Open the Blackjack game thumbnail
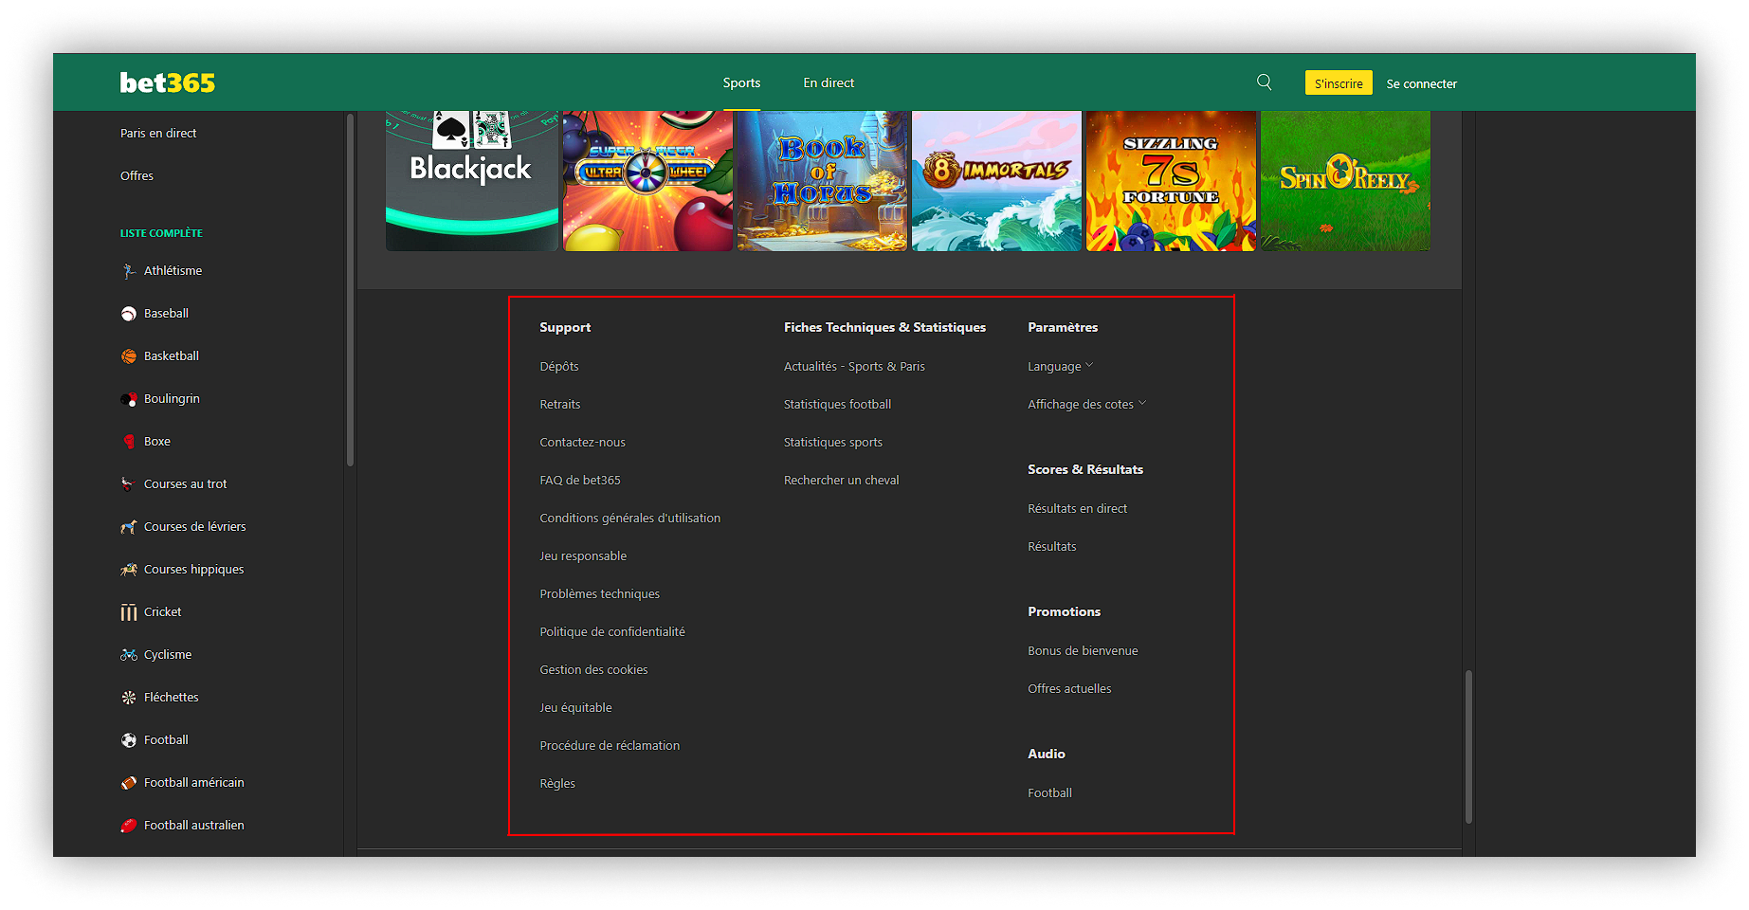The height and width of the screenshot is (910, 1749). point(471,180)
